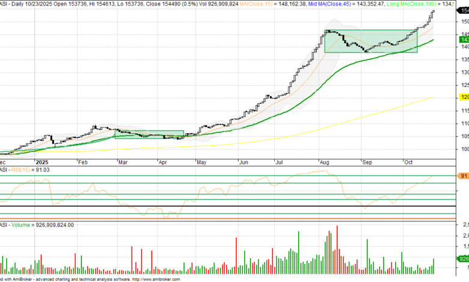Click the orange RSI 91 value tag
The height and width of the screenshot is (282, 469).
point(464,176)
